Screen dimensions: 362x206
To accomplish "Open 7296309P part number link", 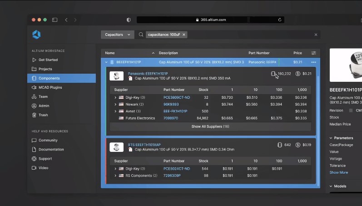I will click(x=172, y=176).
